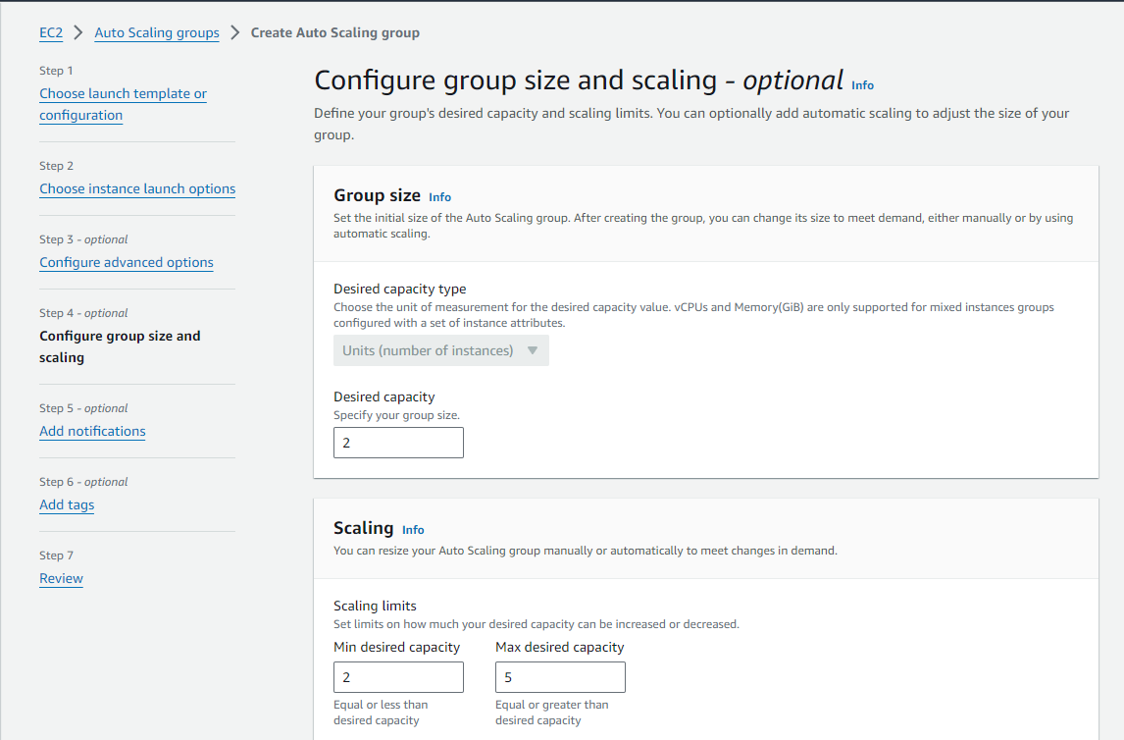Go to the Review step

pyautogui.click(x=61, y=578)
